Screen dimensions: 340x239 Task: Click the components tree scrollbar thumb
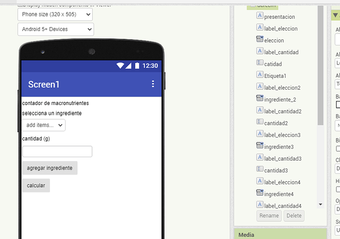point(320,65)
